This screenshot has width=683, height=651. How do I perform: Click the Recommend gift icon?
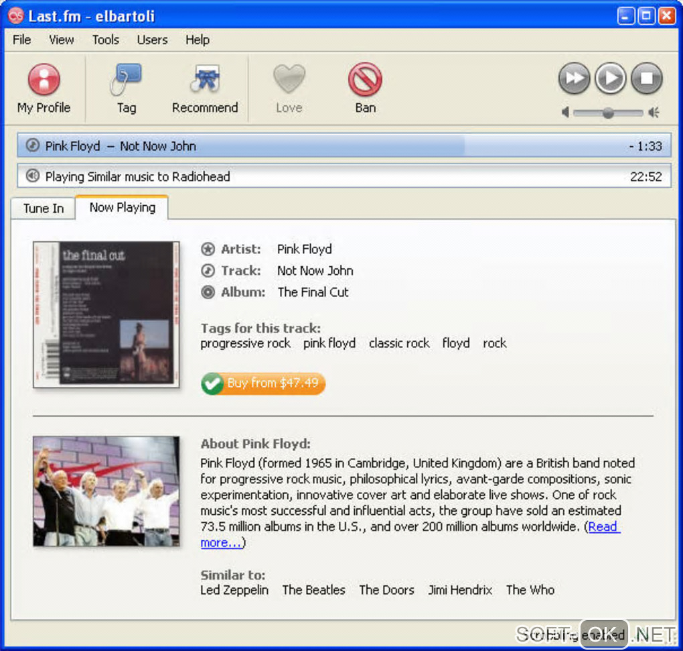tap(205, 79)
